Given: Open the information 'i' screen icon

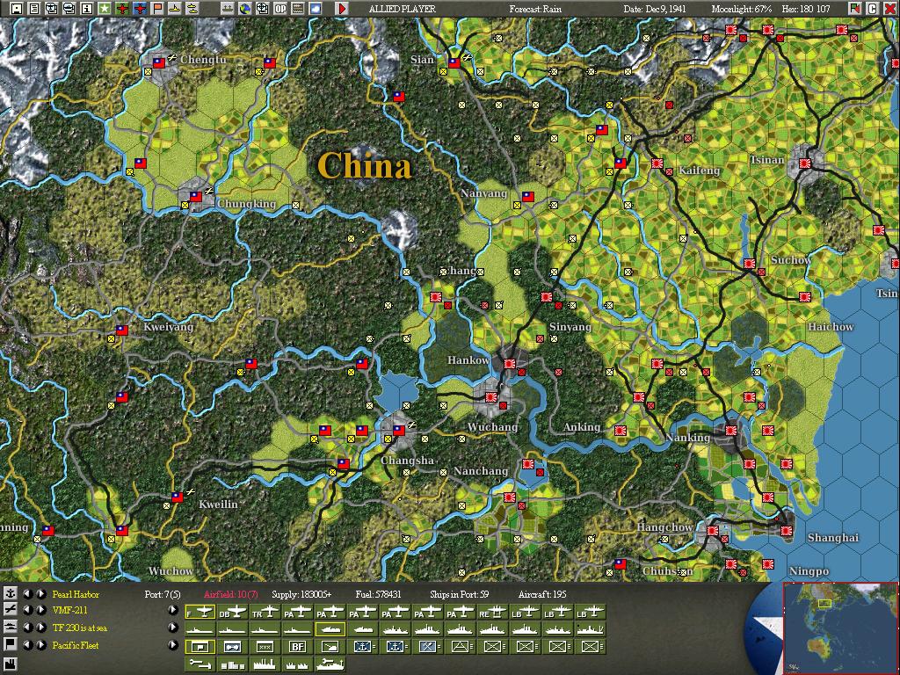Looking at the screenshot, I should click(87, 9).
